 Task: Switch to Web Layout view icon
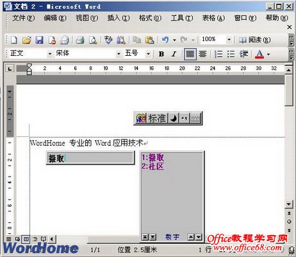(17, 238)
